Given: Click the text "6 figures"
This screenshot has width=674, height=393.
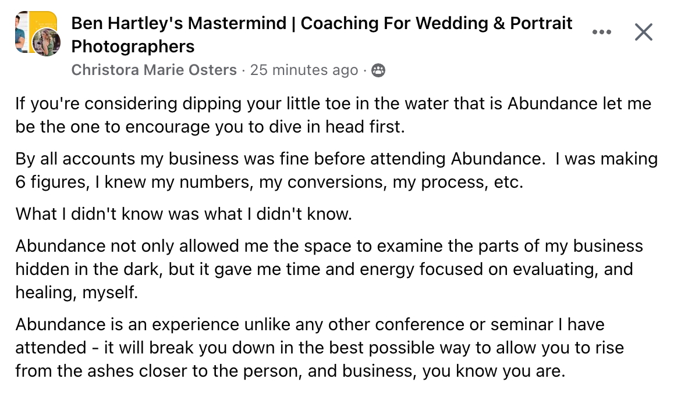Looking at the screenshot, I should coord(50,181).
